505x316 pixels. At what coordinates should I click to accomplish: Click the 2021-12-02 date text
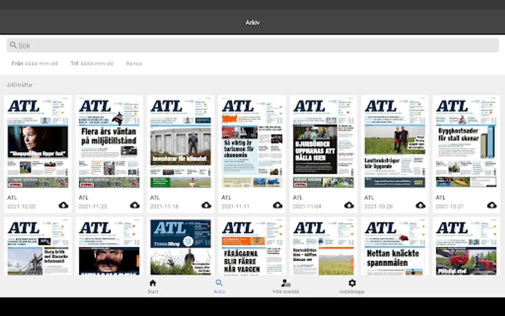[x=21, y=206]
